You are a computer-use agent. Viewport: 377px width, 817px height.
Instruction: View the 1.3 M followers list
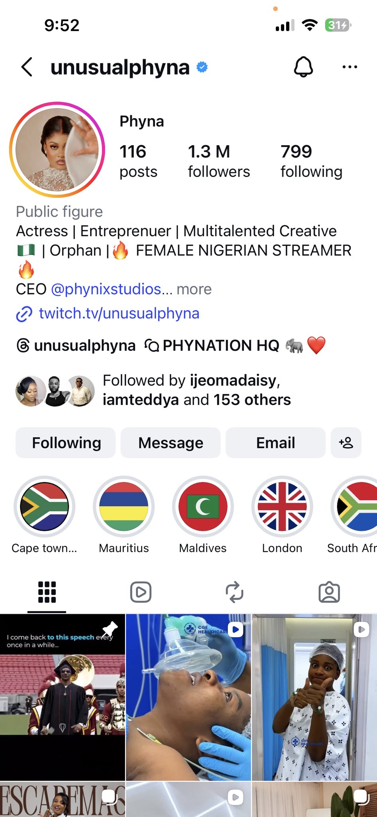219,161
